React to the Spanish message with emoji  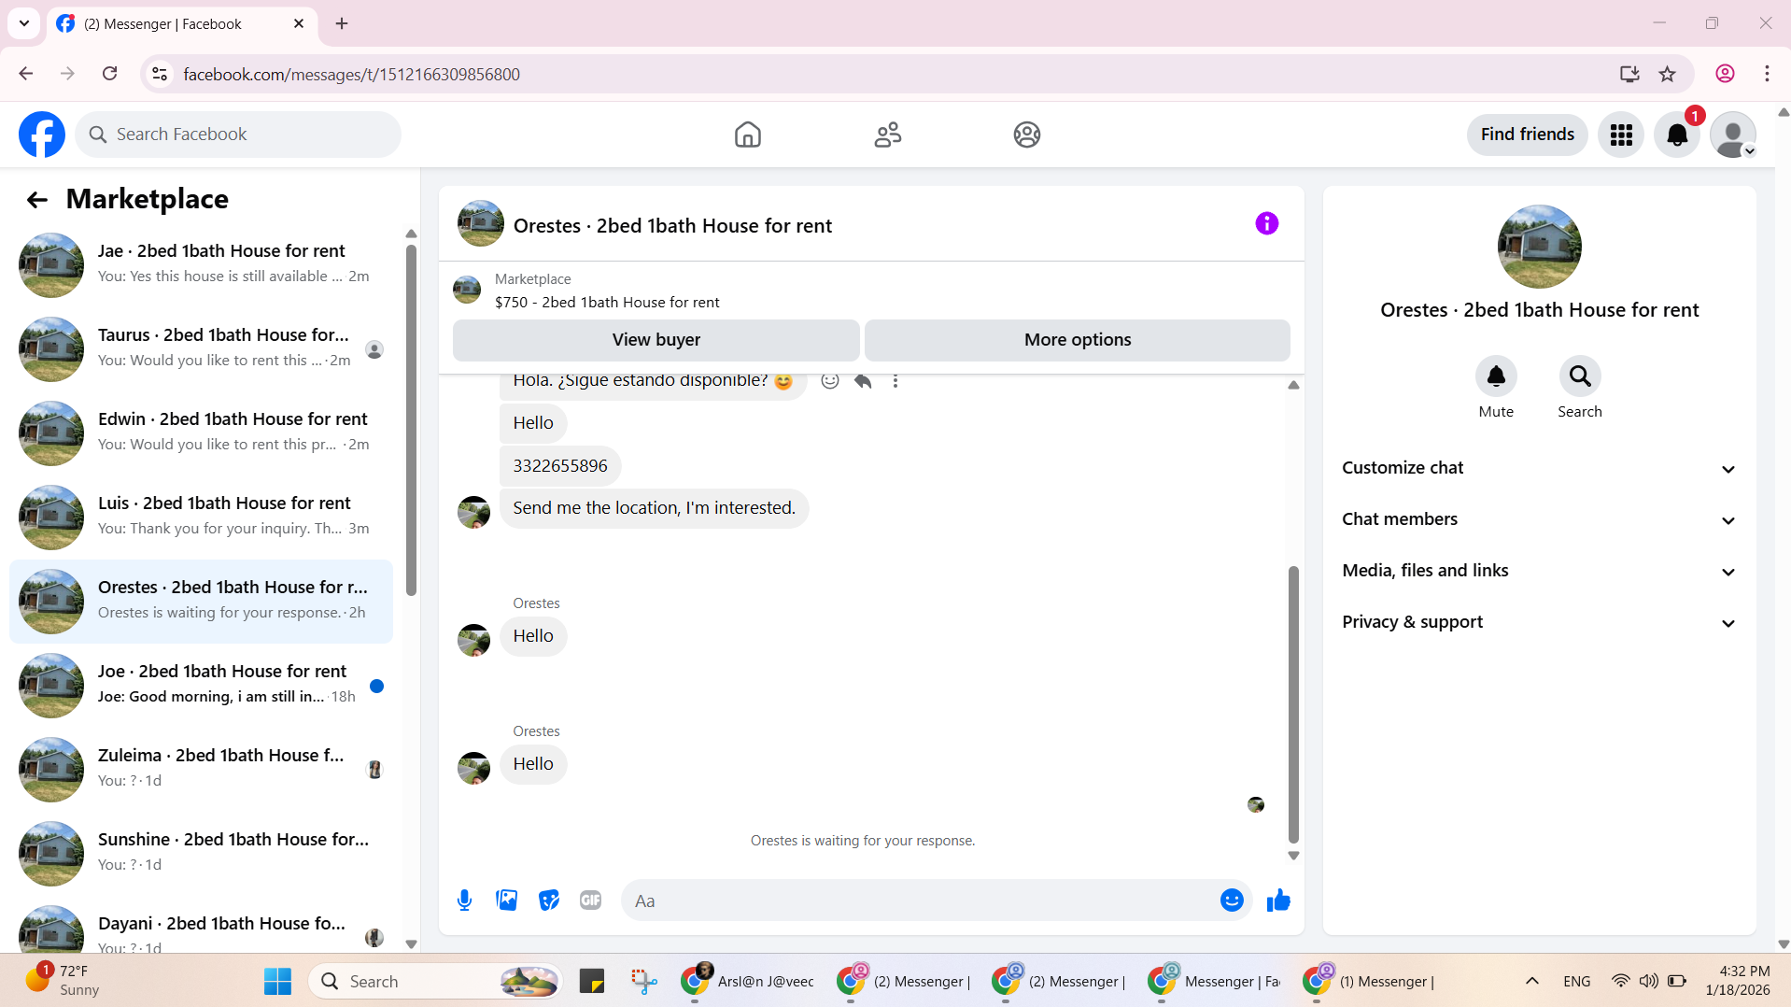(x=829, y=380)
